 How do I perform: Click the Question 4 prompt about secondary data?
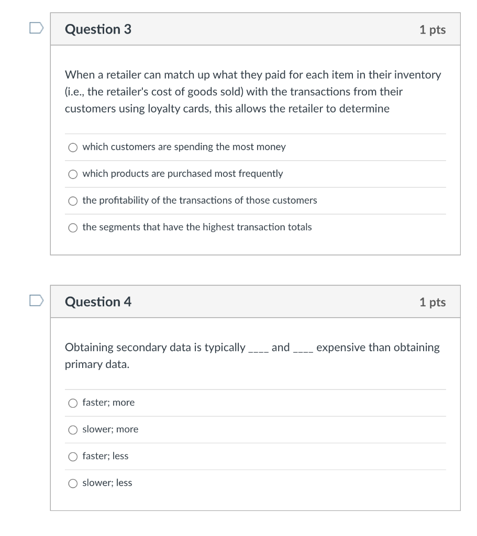[252, 355]
